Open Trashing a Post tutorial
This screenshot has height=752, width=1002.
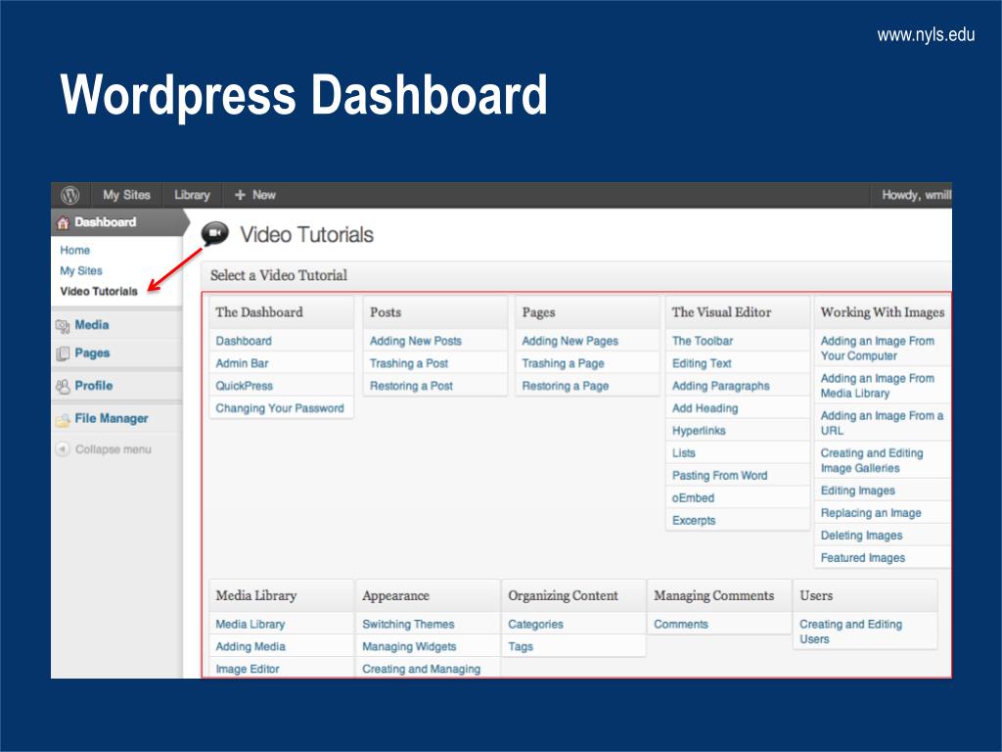click(408, 363)
